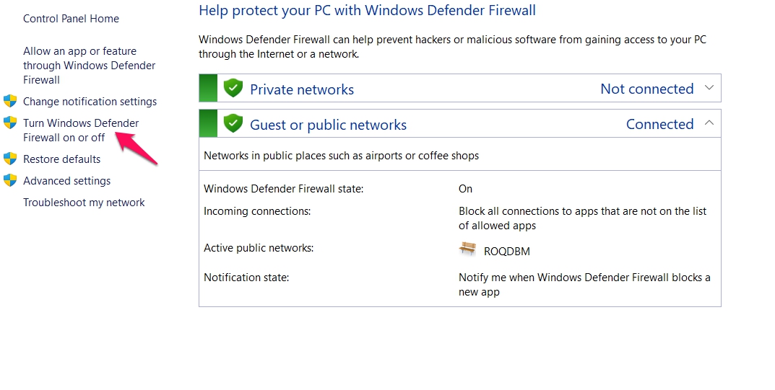Screen dimensions: 775x390
Task: Click the Not connected status label
Action: pos(647,89)
